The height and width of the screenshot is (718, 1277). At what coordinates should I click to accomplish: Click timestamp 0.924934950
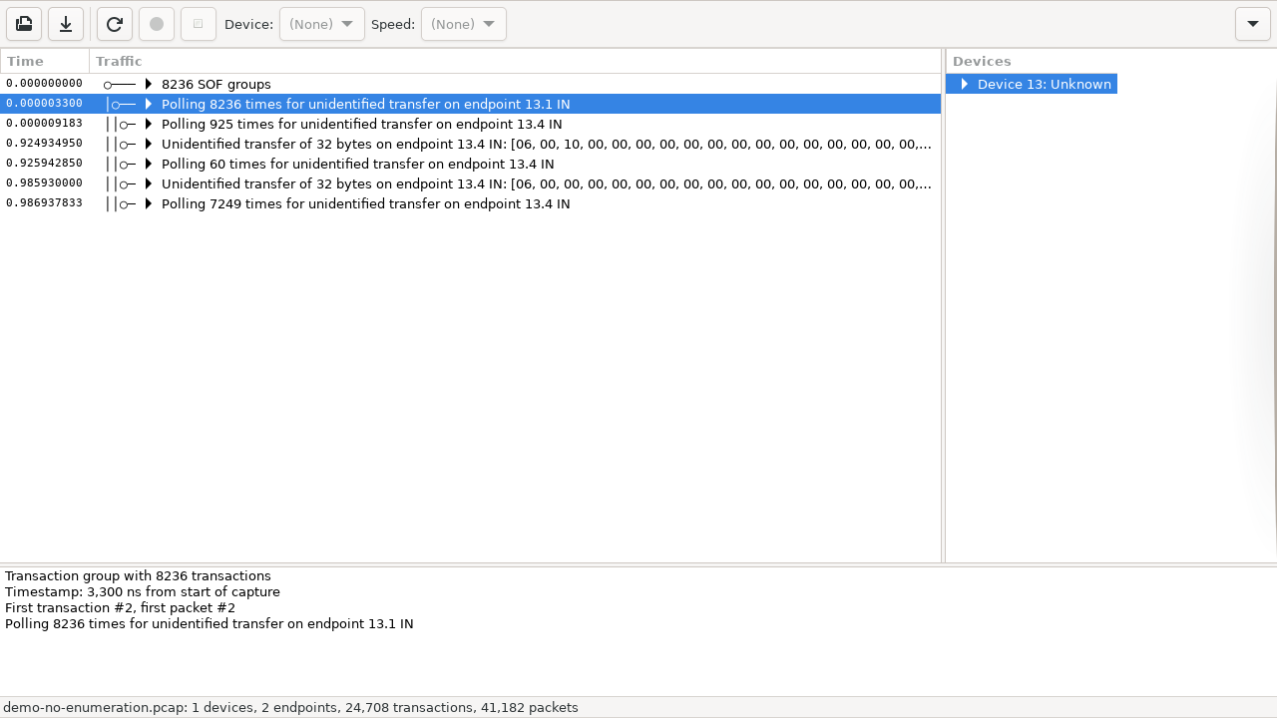[x=45, y=144]
